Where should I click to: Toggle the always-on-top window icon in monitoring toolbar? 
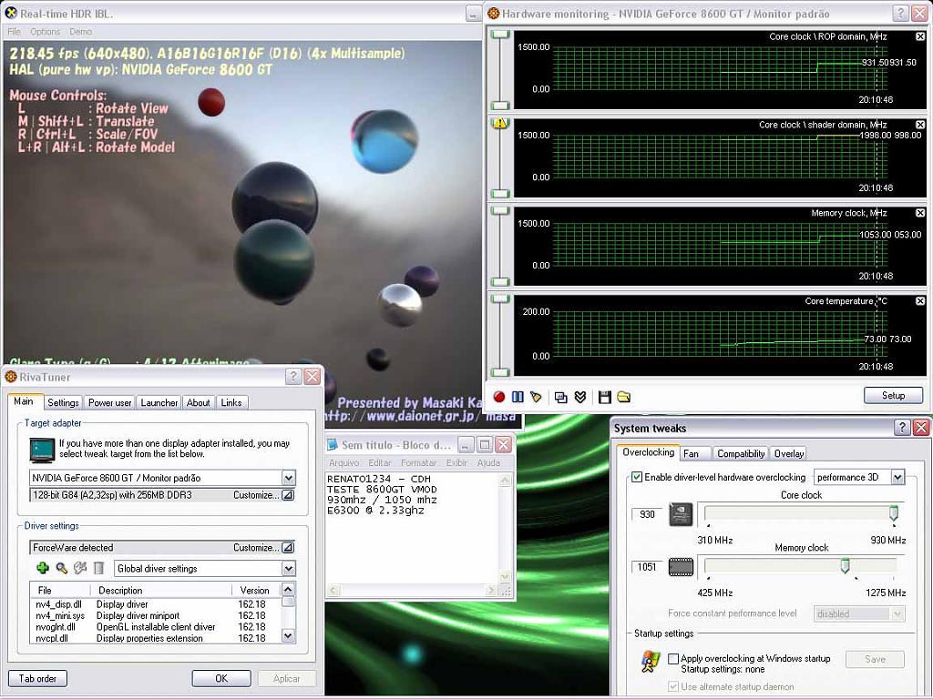click(x=560, y=397)
